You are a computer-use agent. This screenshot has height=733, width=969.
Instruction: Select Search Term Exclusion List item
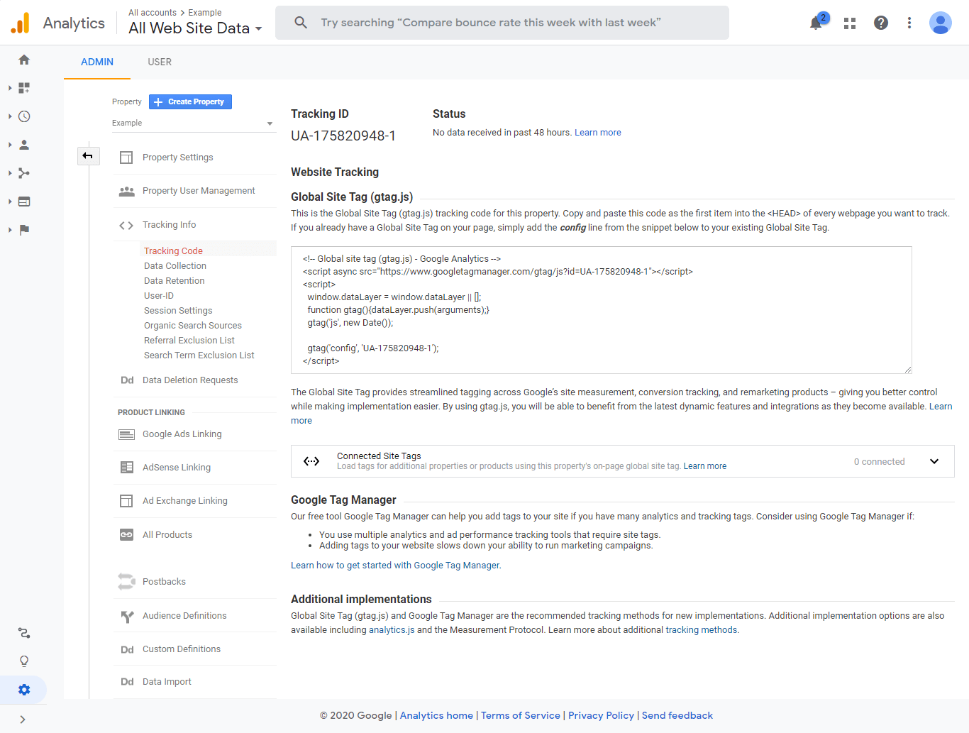199,355
